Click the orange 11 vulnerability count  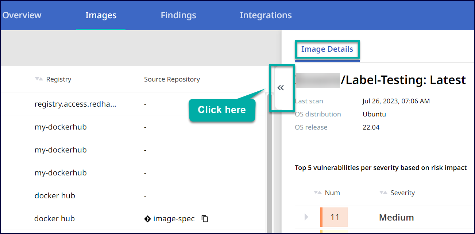[x=335, y=217]
